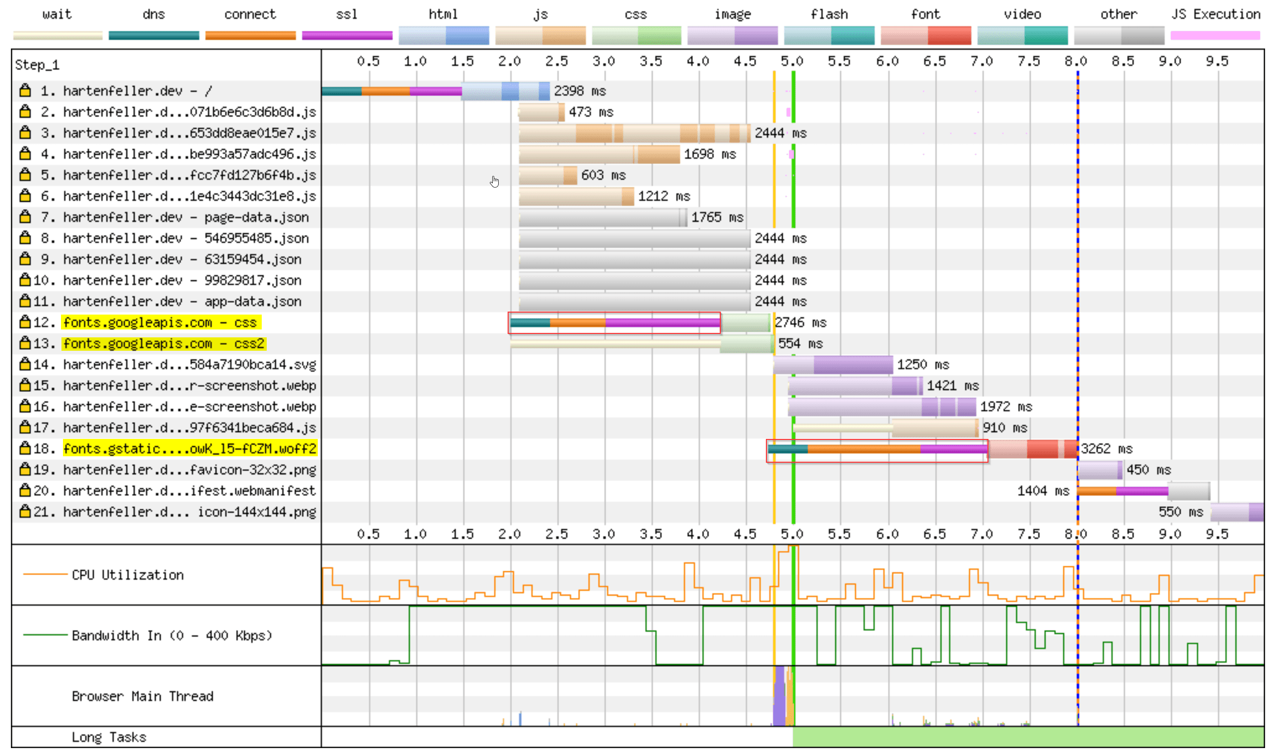Click the 2444 ms bar of 546955485.json
This screenshot has height=755, width=1274.
pos(634,238)
